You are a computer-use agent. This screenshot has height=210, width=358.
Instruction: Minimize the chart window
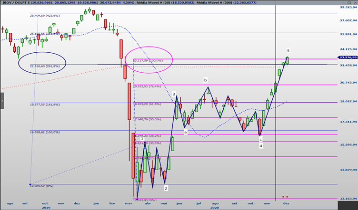click(x=344, y=2)
